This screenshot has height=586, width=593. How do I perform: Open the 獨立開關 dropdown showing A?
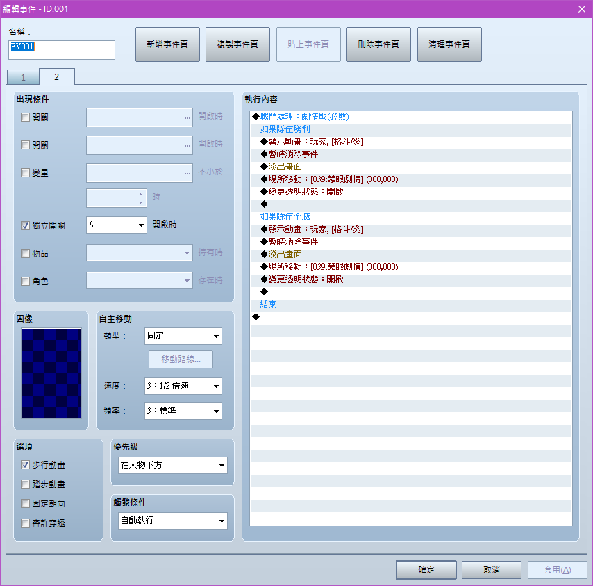[x=117, y=225]
